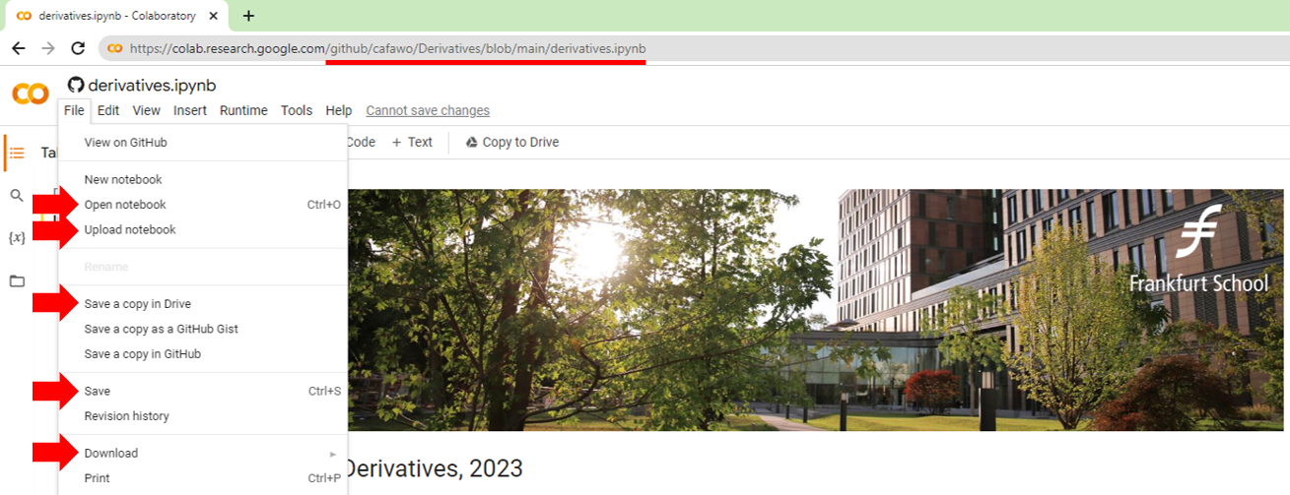
Task: Open a new browser tab
Action: point(248,16)
